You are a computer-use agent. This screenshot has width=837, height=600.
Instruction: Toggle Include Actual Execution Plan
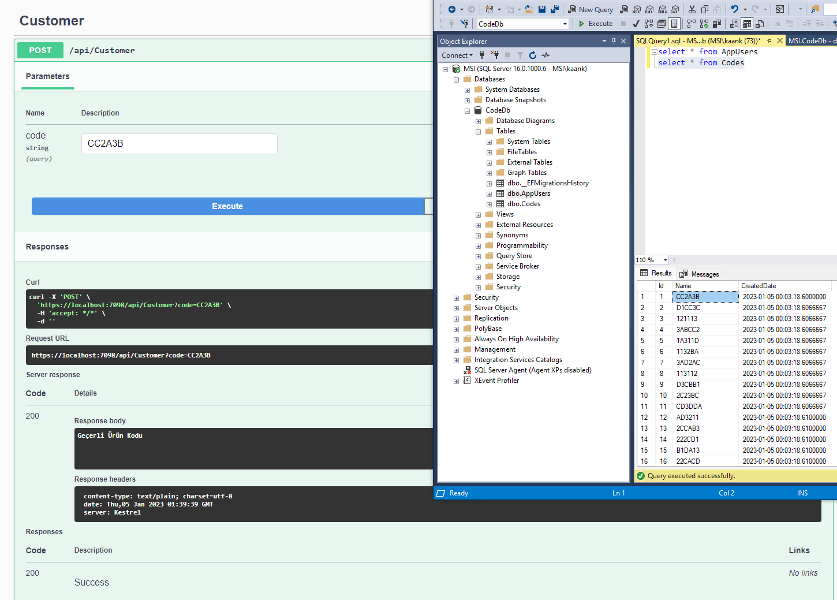pos(691,24)
